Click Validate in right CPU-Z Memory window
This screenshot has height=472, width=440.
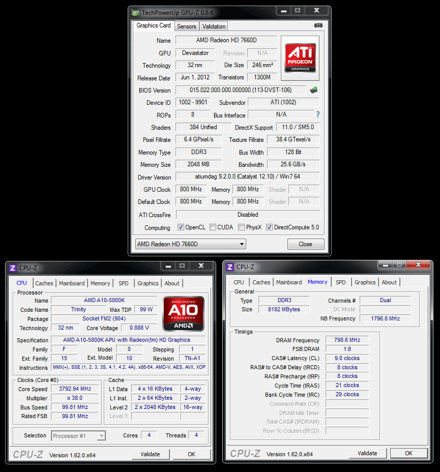click(367, 453)
